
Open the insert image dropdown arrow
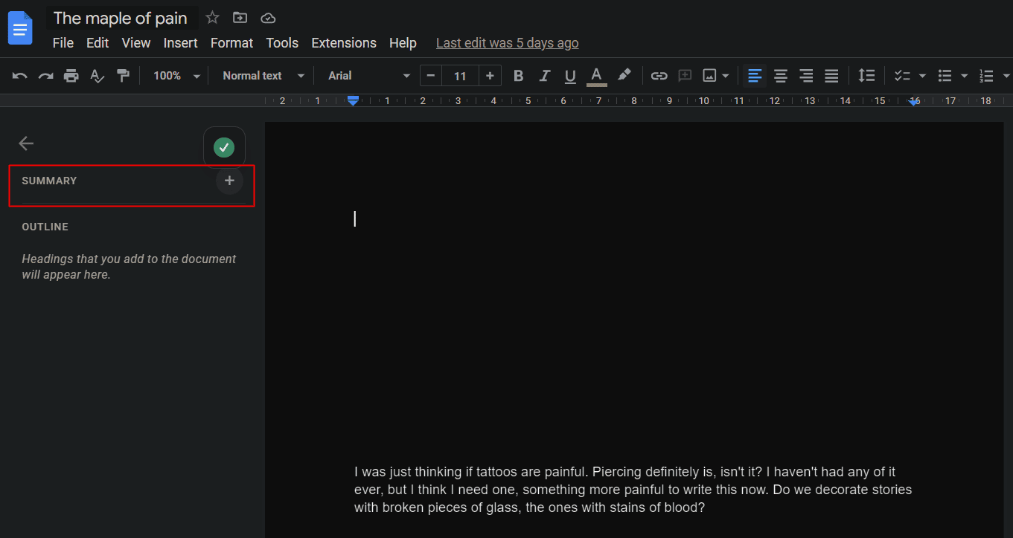click(726, 76)
